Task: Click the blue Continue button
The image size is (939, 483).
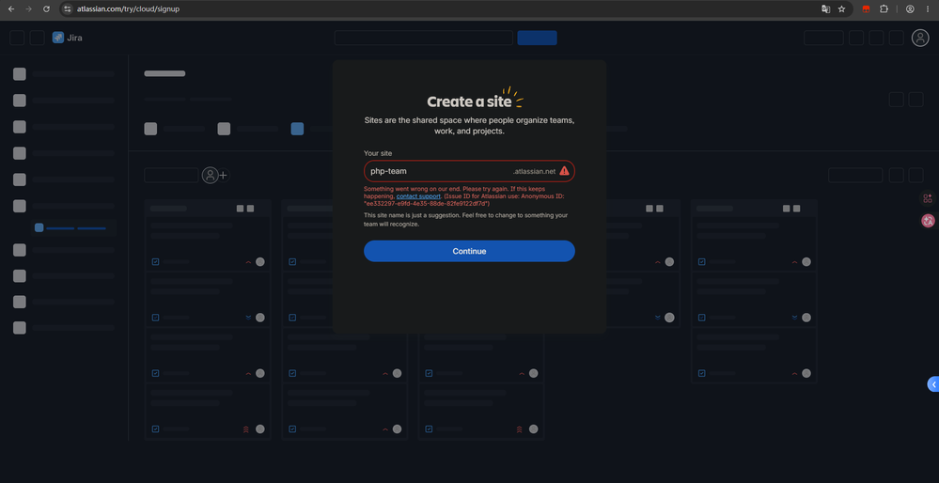Action: (469, 251)
